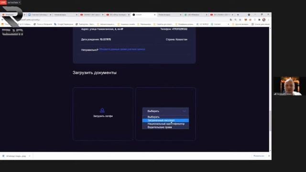Open the extensions puzzle icon

(x=259, y=20)
